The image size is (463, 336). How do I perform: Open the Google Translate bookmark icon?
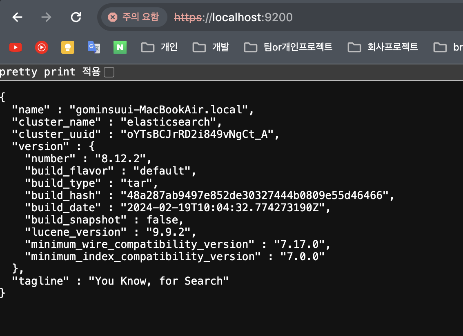pyautogui.click(x=94, y=47)
